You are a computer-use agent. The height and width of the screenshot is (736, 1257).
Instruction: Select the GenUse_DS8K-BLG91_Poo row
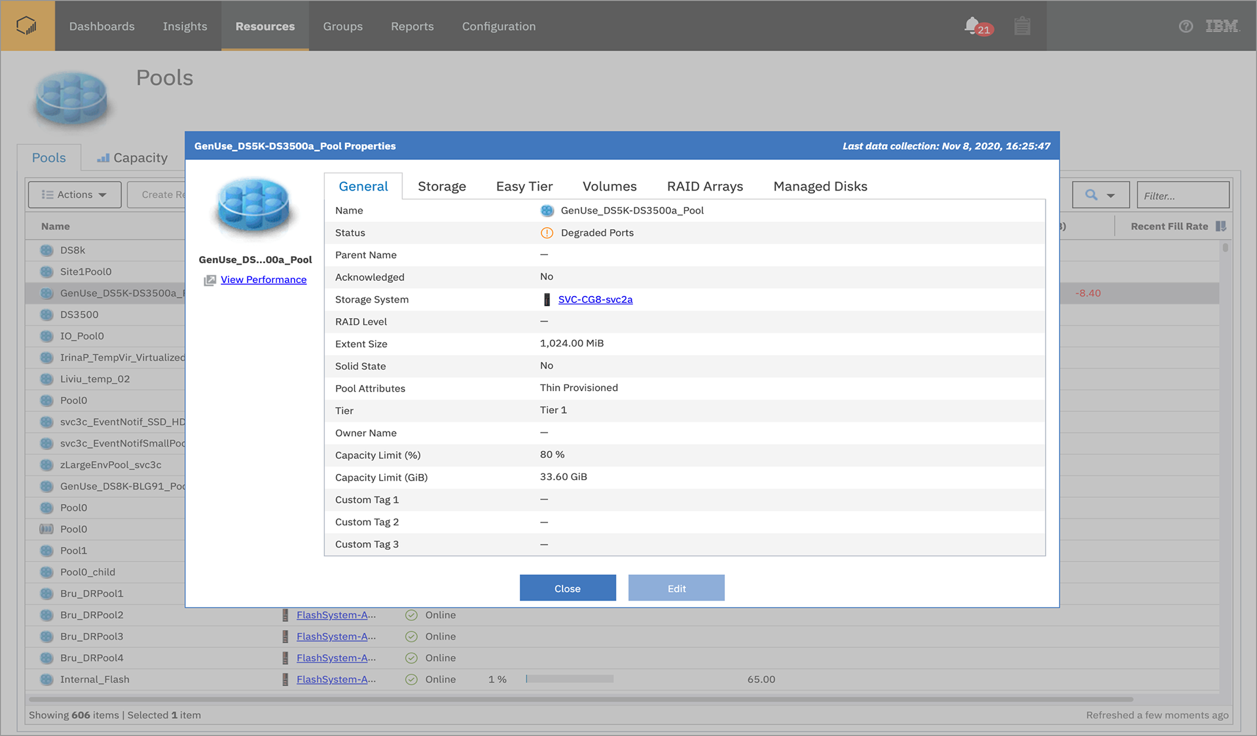[106, 487]
